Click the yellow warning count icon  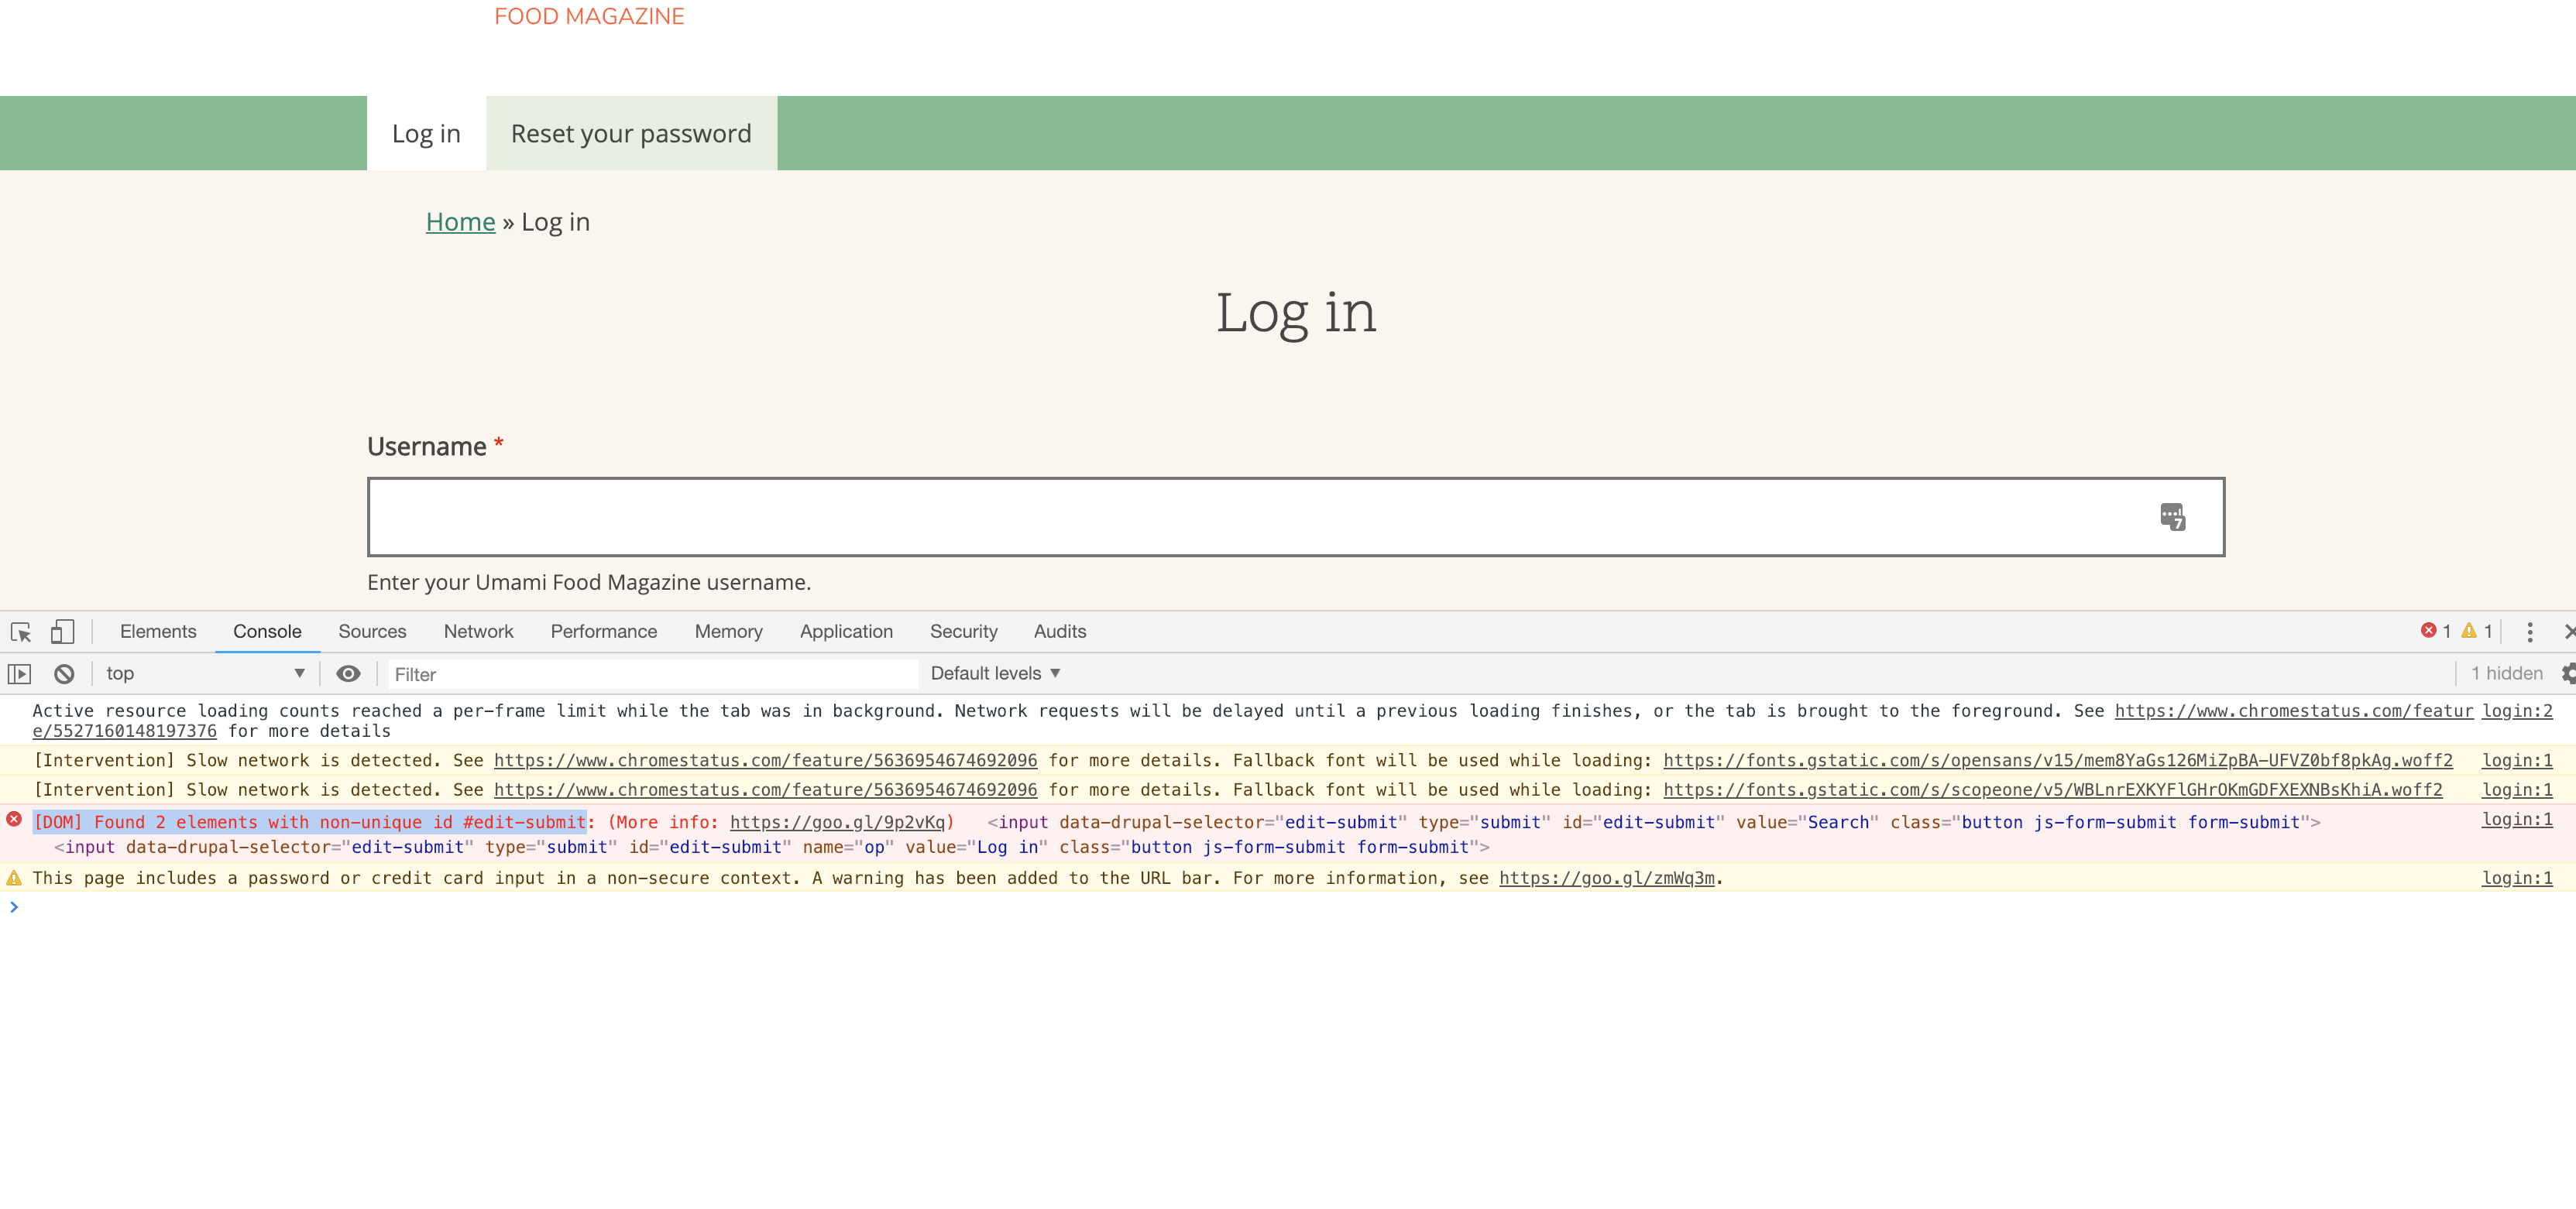pos(2469,631)
